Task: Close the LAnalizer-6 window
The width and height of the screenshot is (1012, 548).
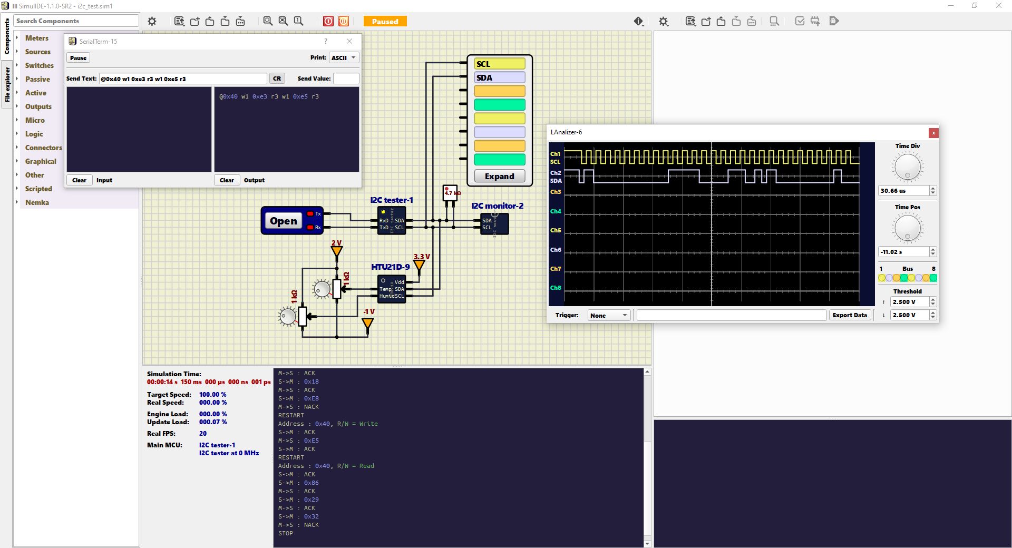Action: pyautogui.click(x=933, y=133)
